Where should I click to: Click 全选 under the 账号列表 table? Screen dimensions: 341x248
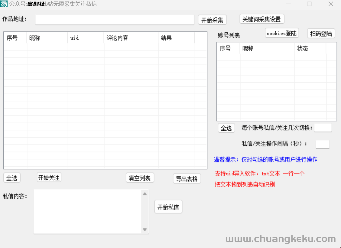click(x=226, y=128)
